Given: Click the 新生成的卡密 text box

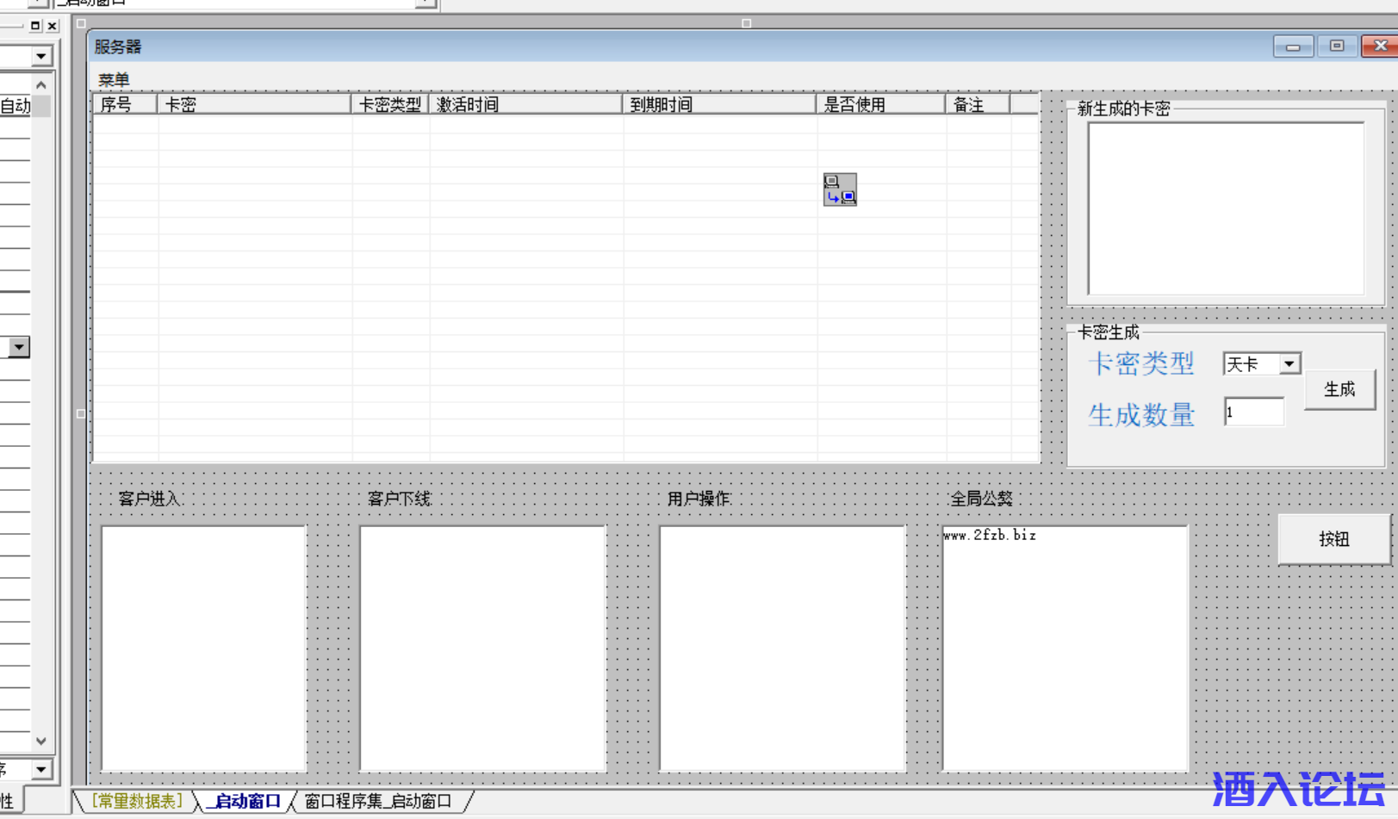Looking at the screenshot, I should 1225,208.
